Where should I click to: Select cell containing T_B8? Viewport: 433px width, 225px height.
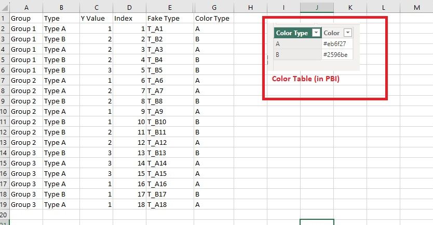pos(170,101)
